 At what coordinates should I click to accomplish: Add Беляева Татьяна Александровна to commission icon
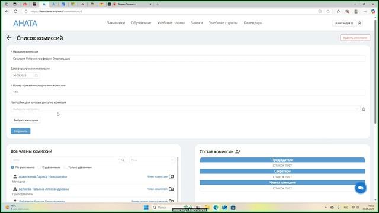coord(171,189)
